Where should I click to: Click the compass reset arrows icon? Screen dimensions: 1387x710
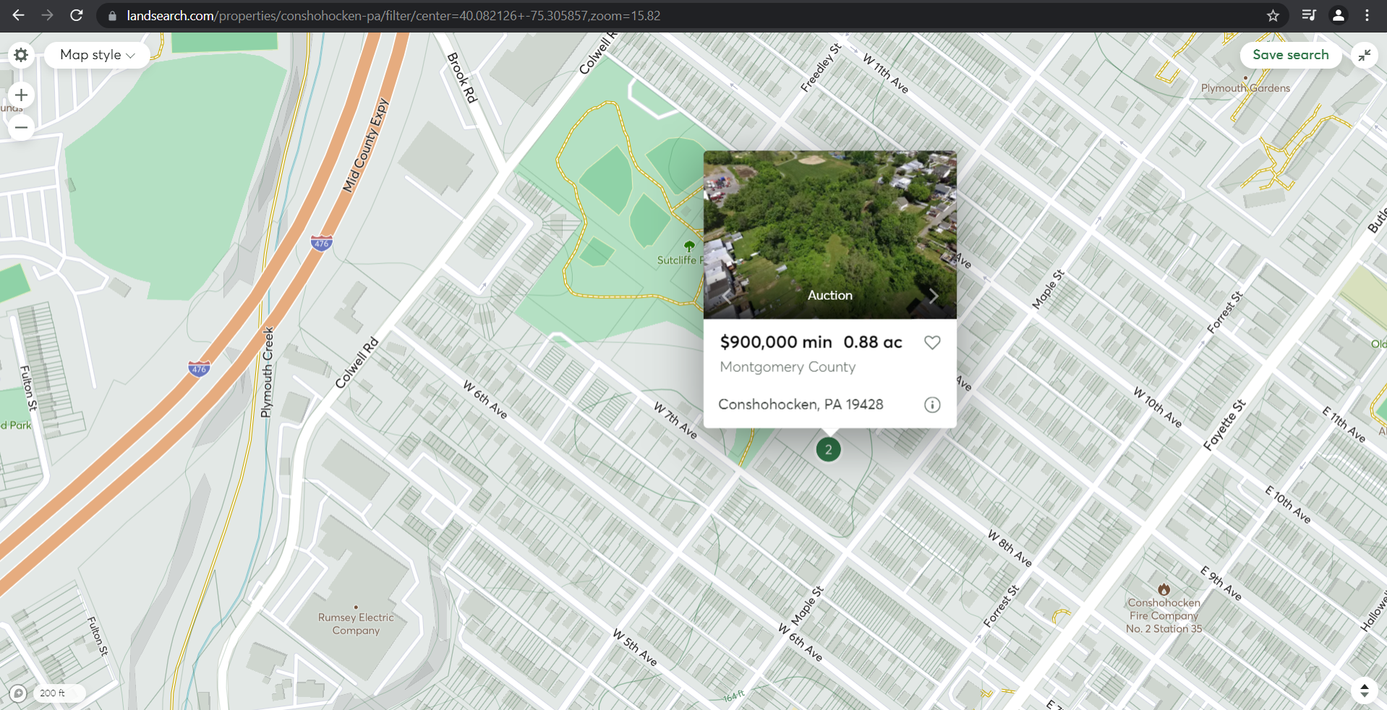pyautogui.click(x=1364, y=690)
